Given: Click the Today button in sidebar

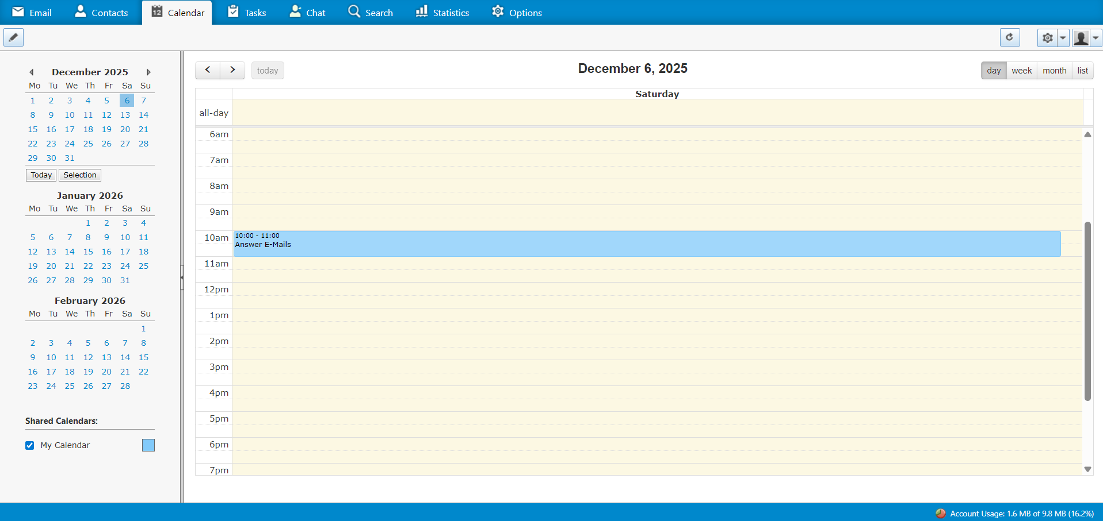Looking at the screenshot, I should pos(41,175).
